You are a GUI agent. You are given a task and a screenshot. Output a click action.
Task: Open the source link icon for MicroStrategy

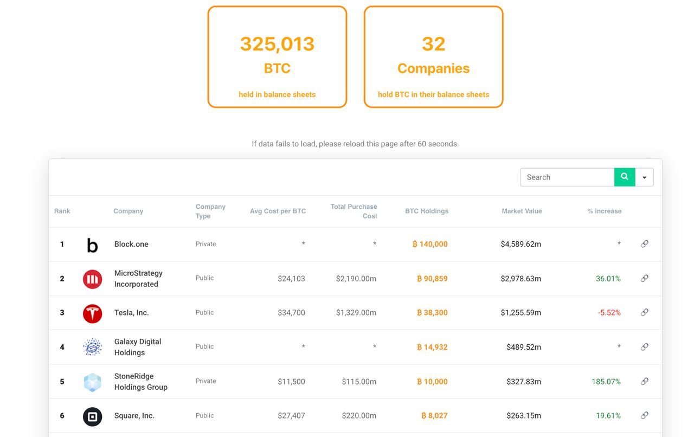(645, 278)
